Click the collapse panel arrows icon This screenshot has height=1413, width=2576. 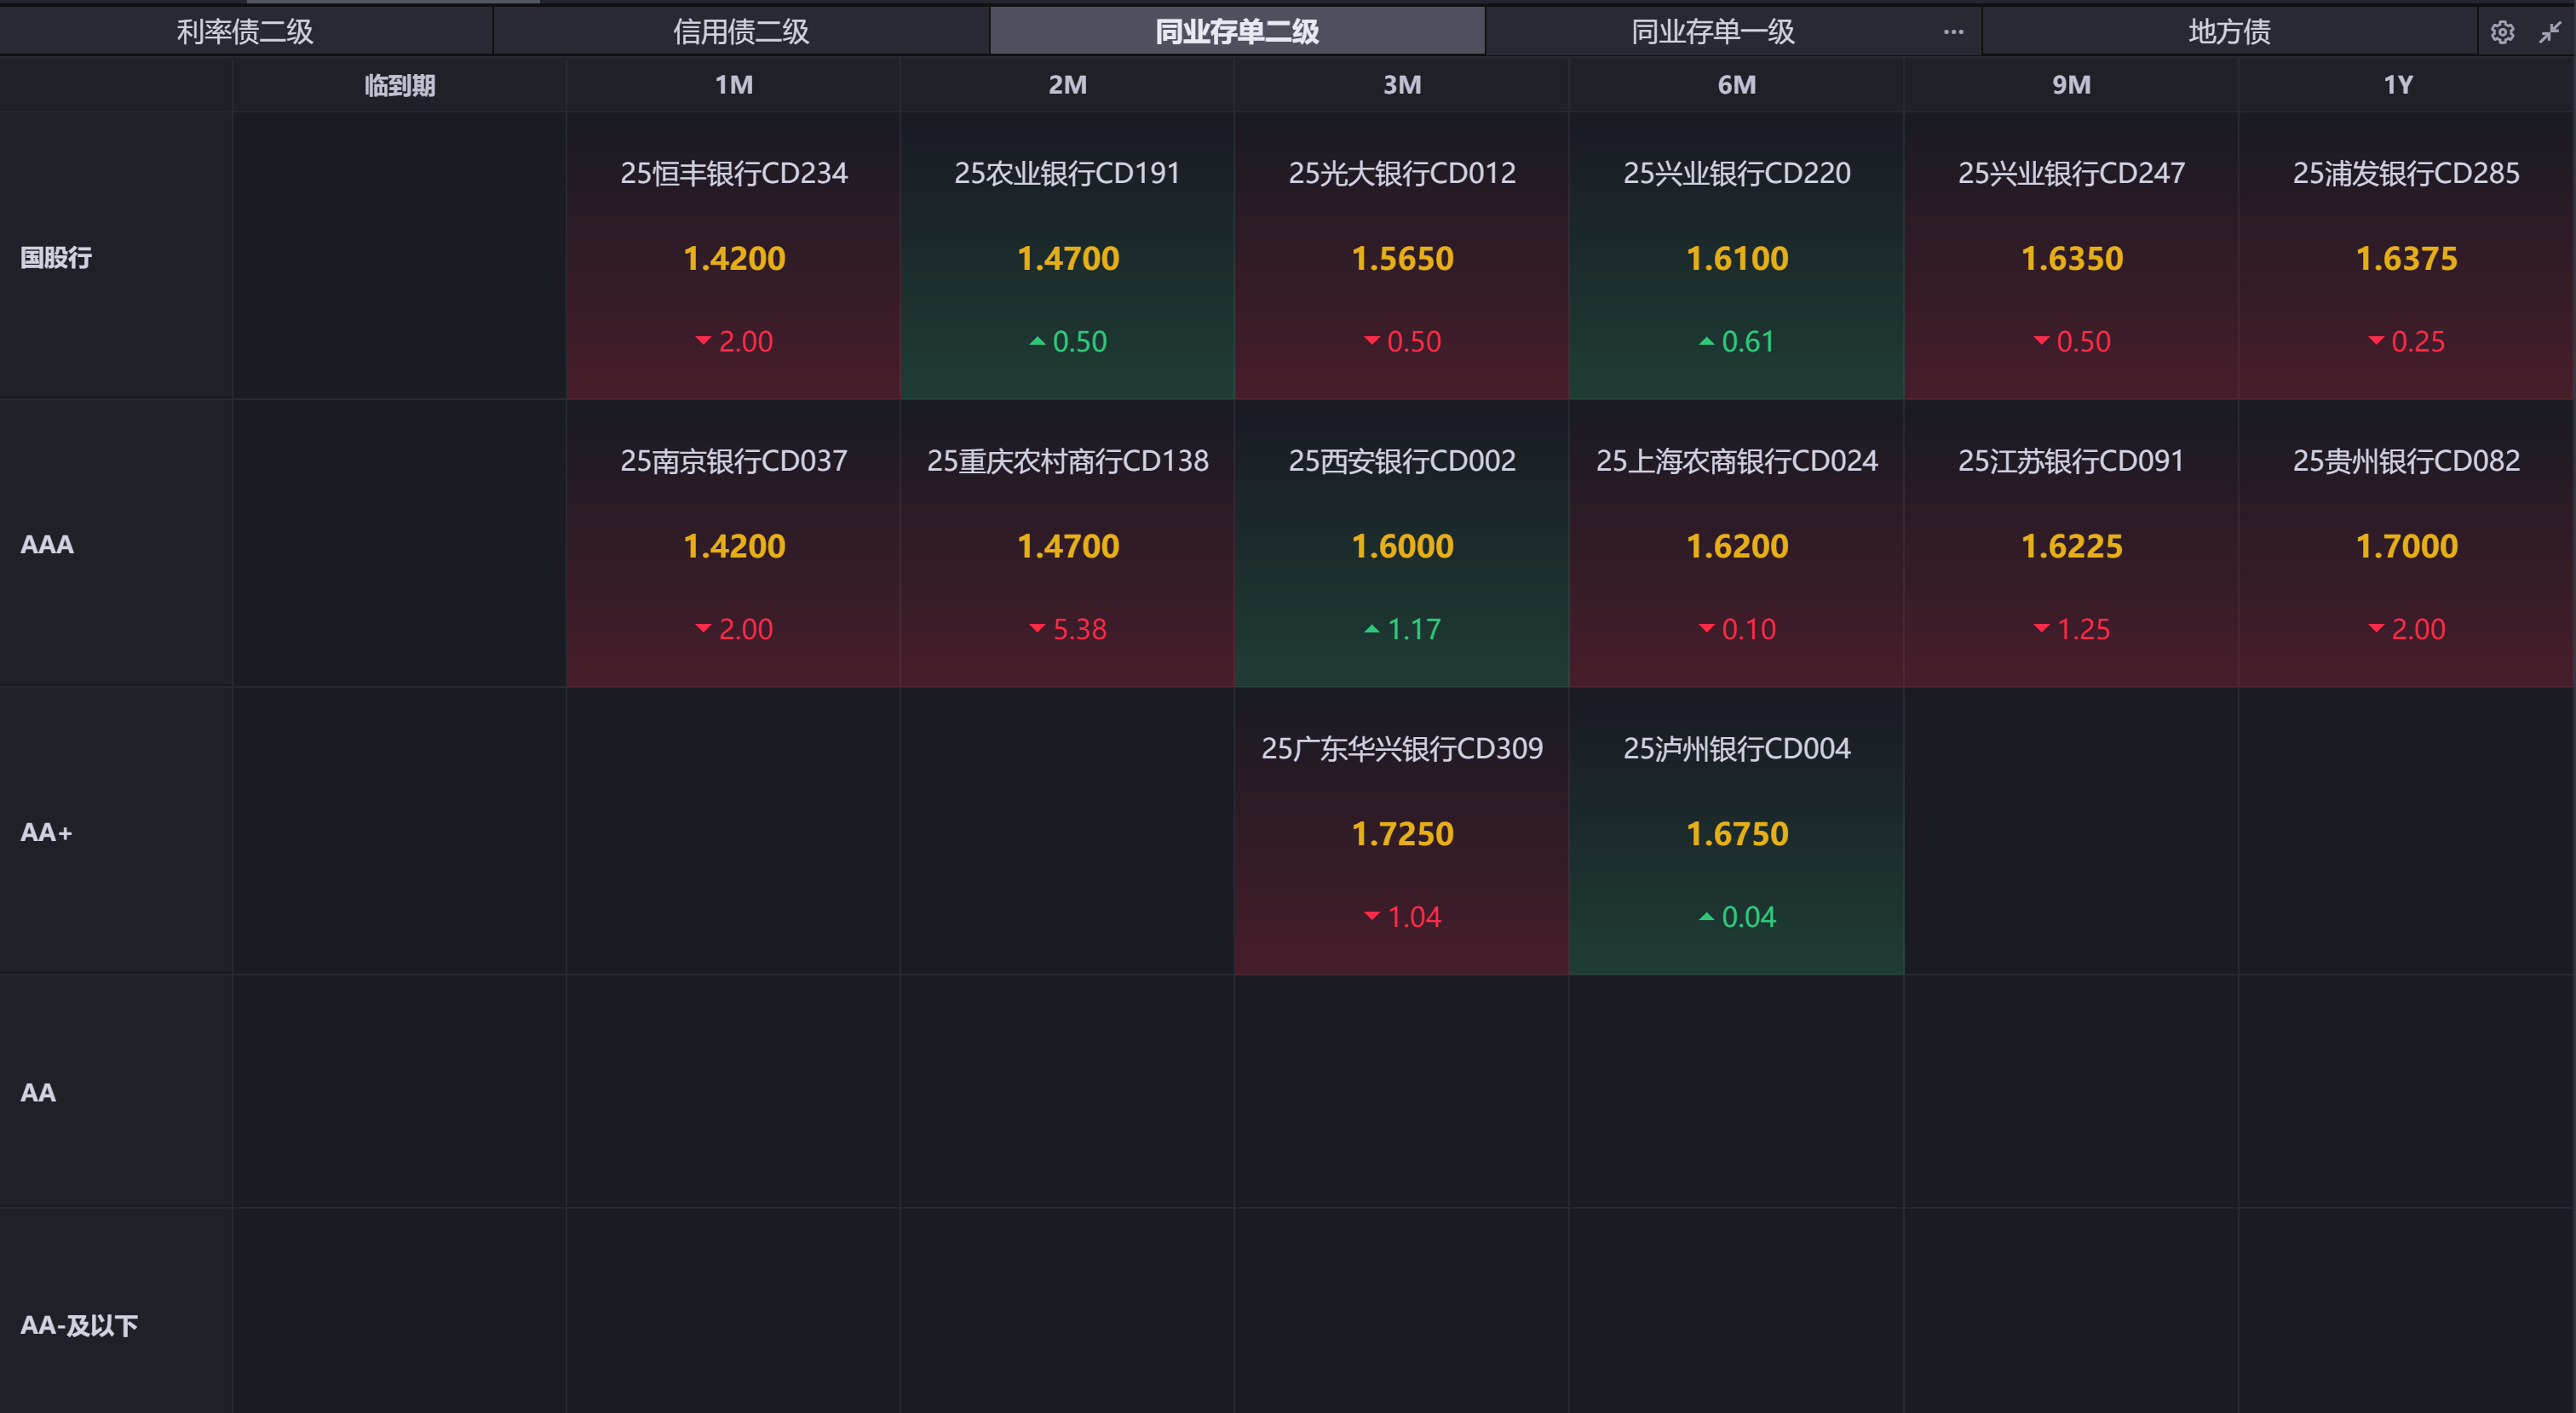(2549, 32)
